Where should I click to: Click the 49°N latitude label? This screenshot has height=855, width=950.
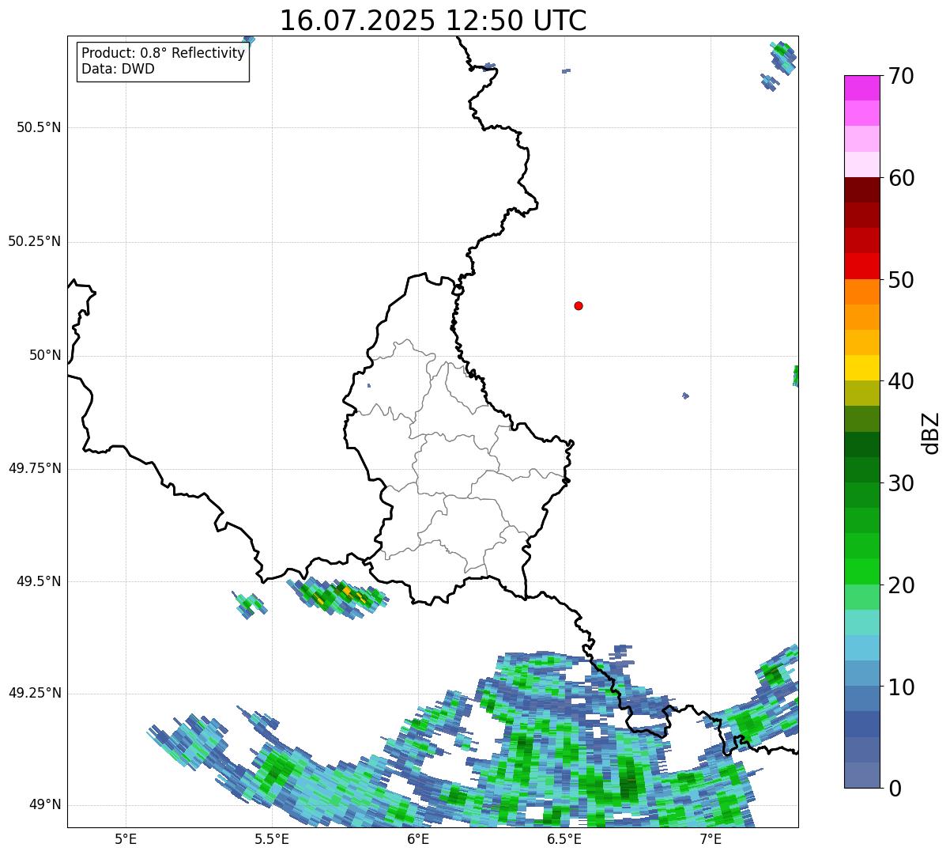coord(45,805)
